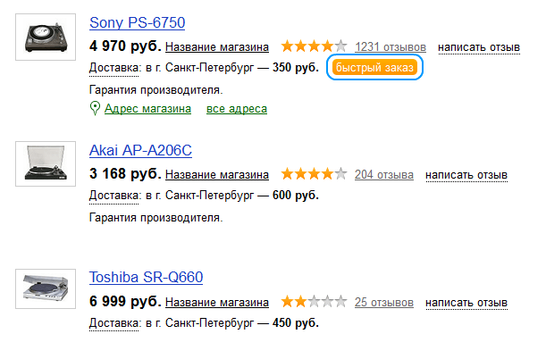Open Название магазина link for Akai AP-A206C

217,174
